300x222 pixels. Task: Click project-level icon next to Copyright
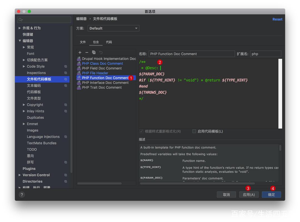[66, 105]
